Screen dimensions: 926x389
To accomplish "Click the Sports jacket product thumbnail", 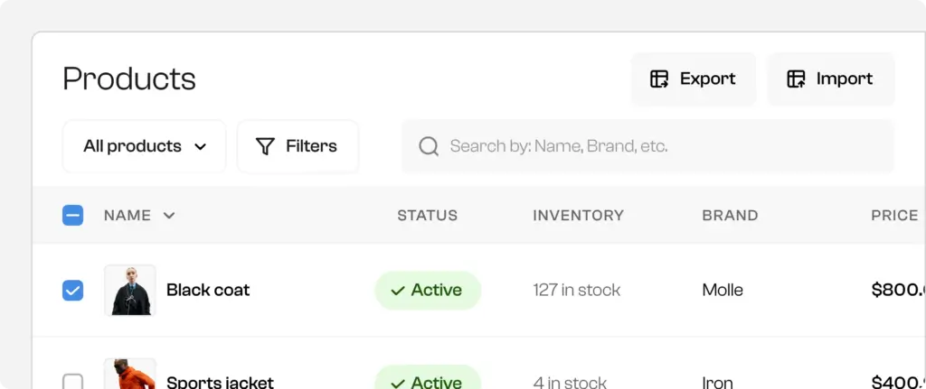I will (129, 375).
